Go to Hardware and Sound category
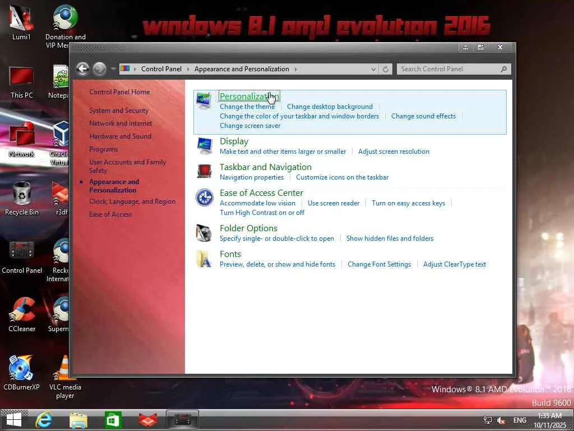 (x=120, y=136)
